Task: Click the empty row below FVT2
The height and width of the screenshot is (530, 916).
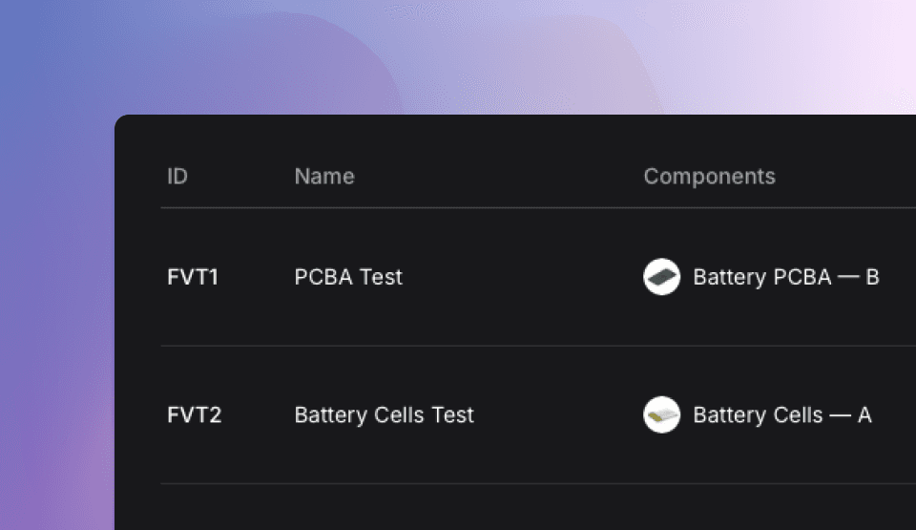Action: click(538, 507)
